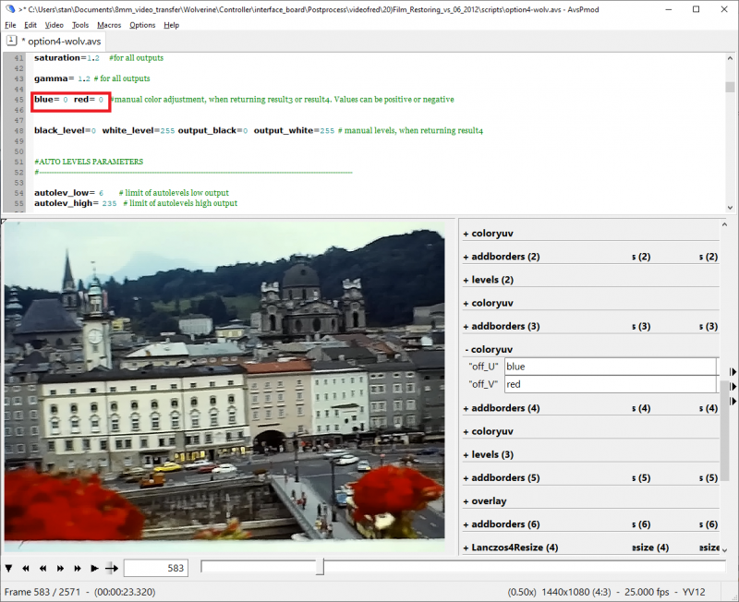Open the Tools menu
The image size is (739, 602).
click(80, 25)
